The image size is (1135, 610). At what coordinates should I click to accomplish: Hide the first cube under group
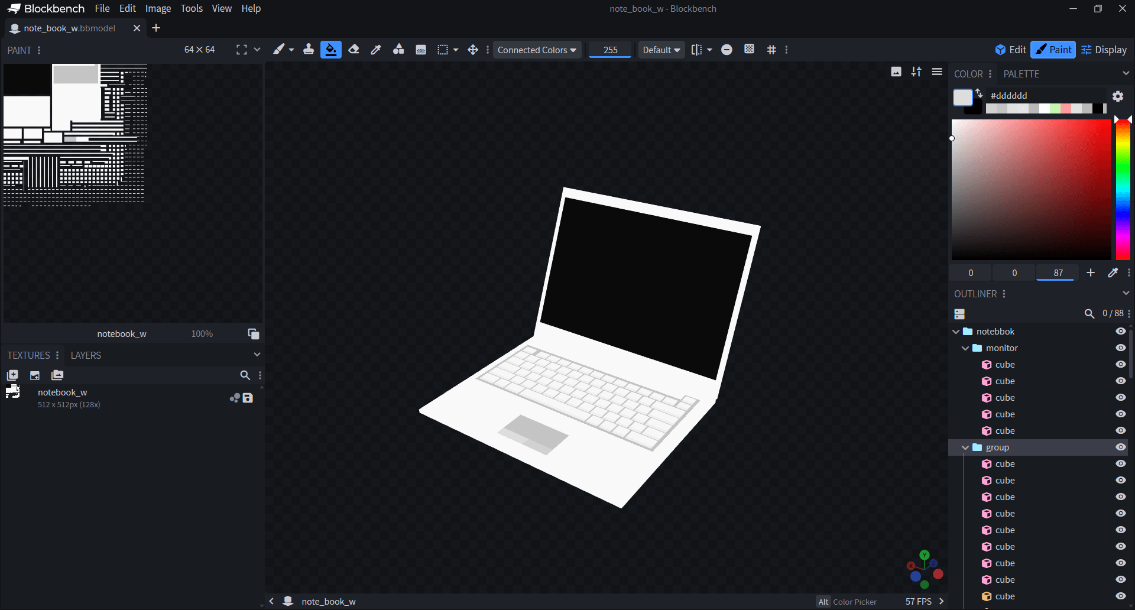click(1121, 464)
